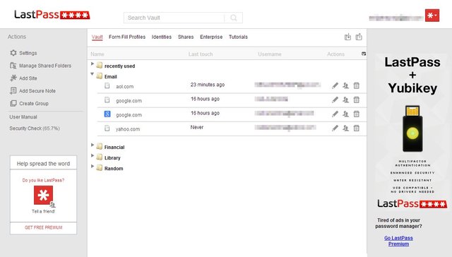Switch to Form Fill Profiles tab

[127, 37]
